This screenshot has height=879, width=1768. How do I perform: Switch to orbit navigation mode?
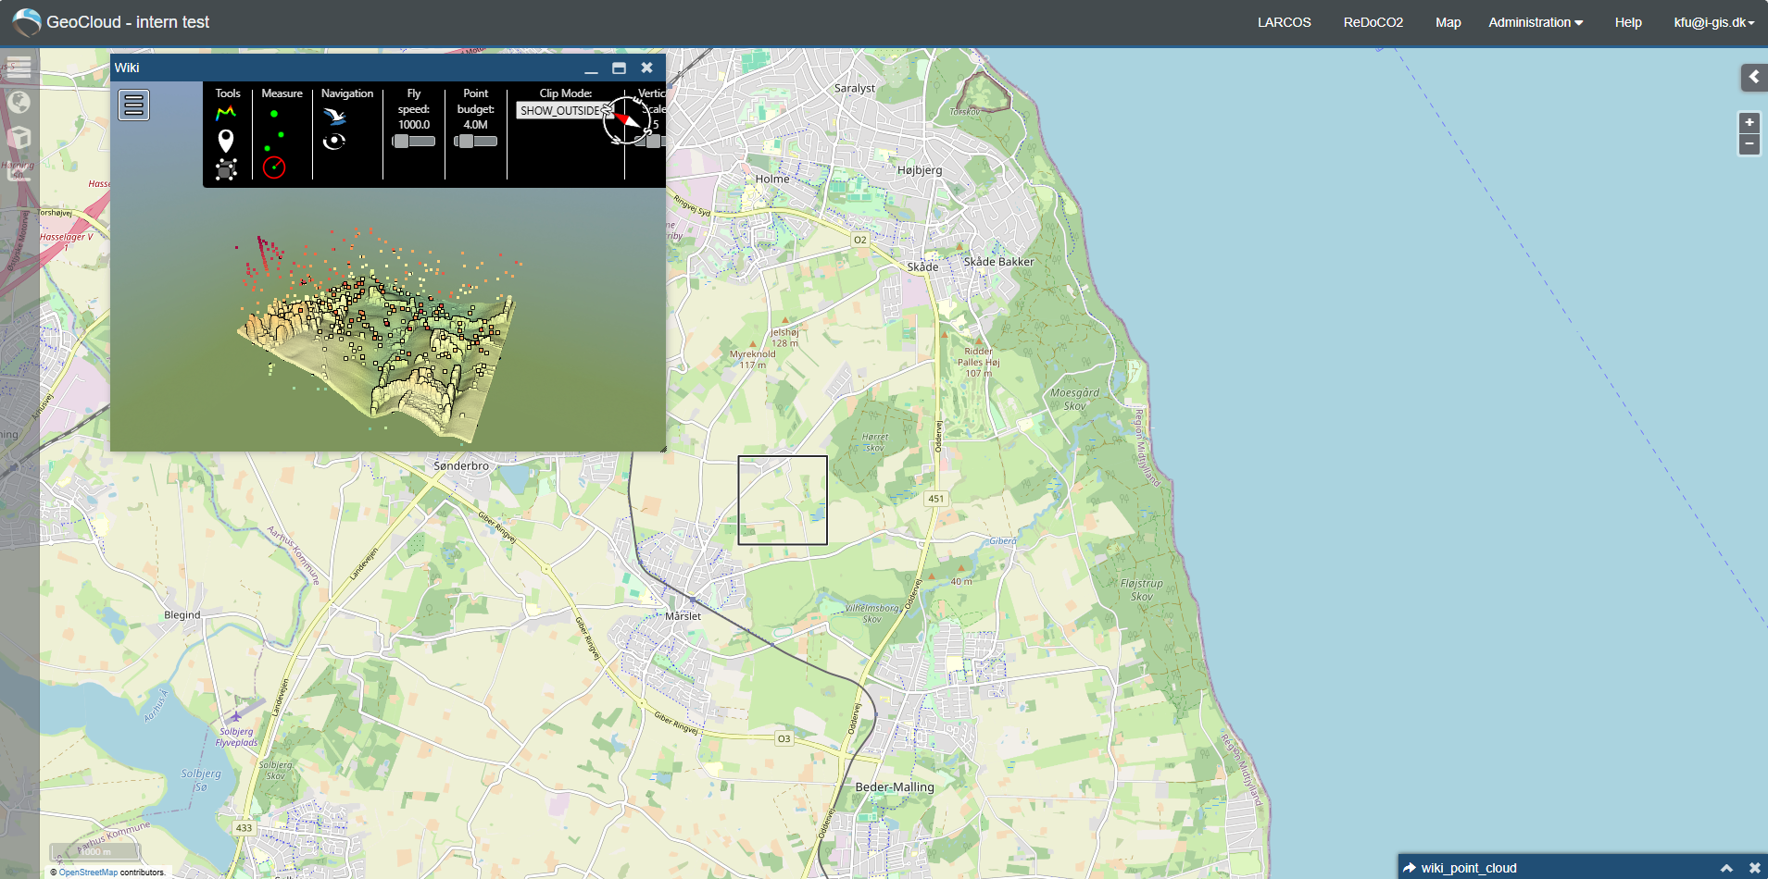(x=334, y=142)
